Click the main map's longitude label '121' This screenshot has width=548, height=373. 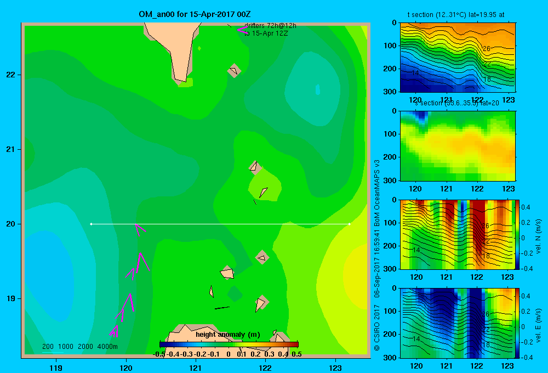[196, 368]
